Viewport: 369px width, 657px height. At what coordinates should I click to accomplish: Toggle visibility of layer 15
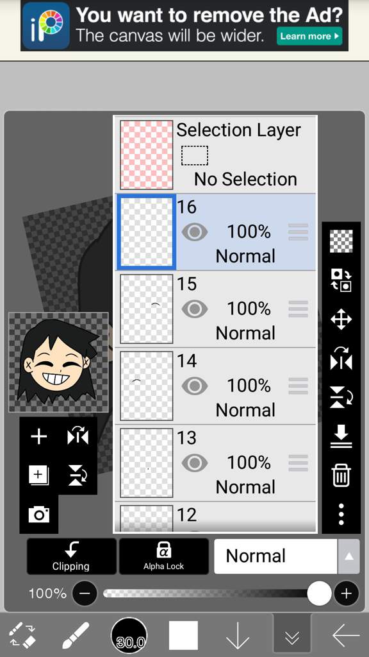pyautogui.click(x=195, y=309)
